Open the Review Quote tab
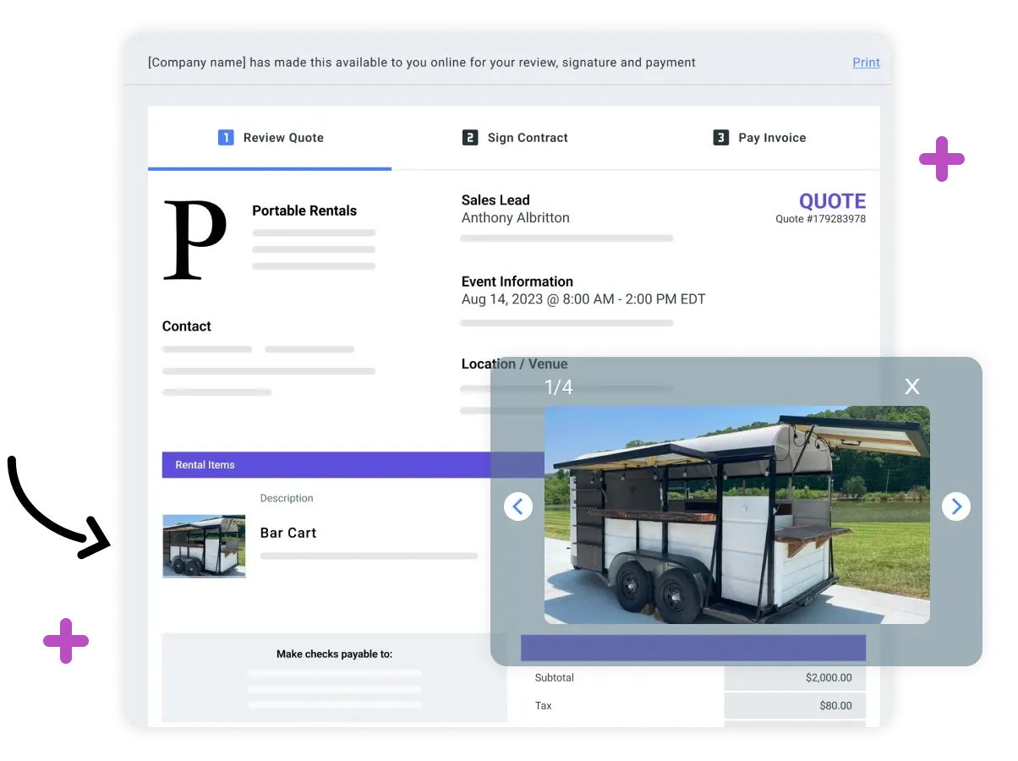The height and width of the screenshot is (761, 1018). pyautogui.click(x=270, y=138)
